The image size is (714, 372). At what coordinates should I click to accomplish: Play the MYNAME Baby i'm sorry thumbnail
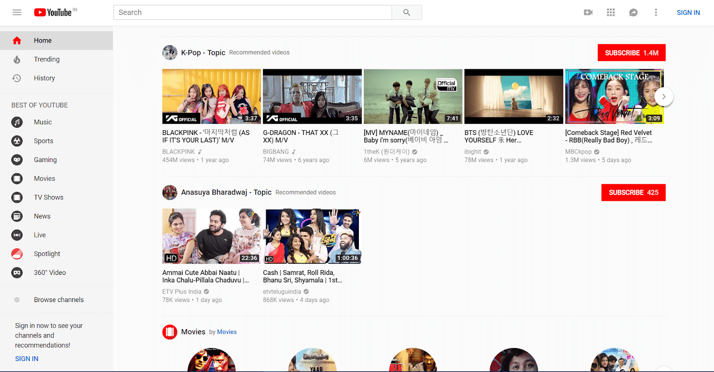click(413, 97)
